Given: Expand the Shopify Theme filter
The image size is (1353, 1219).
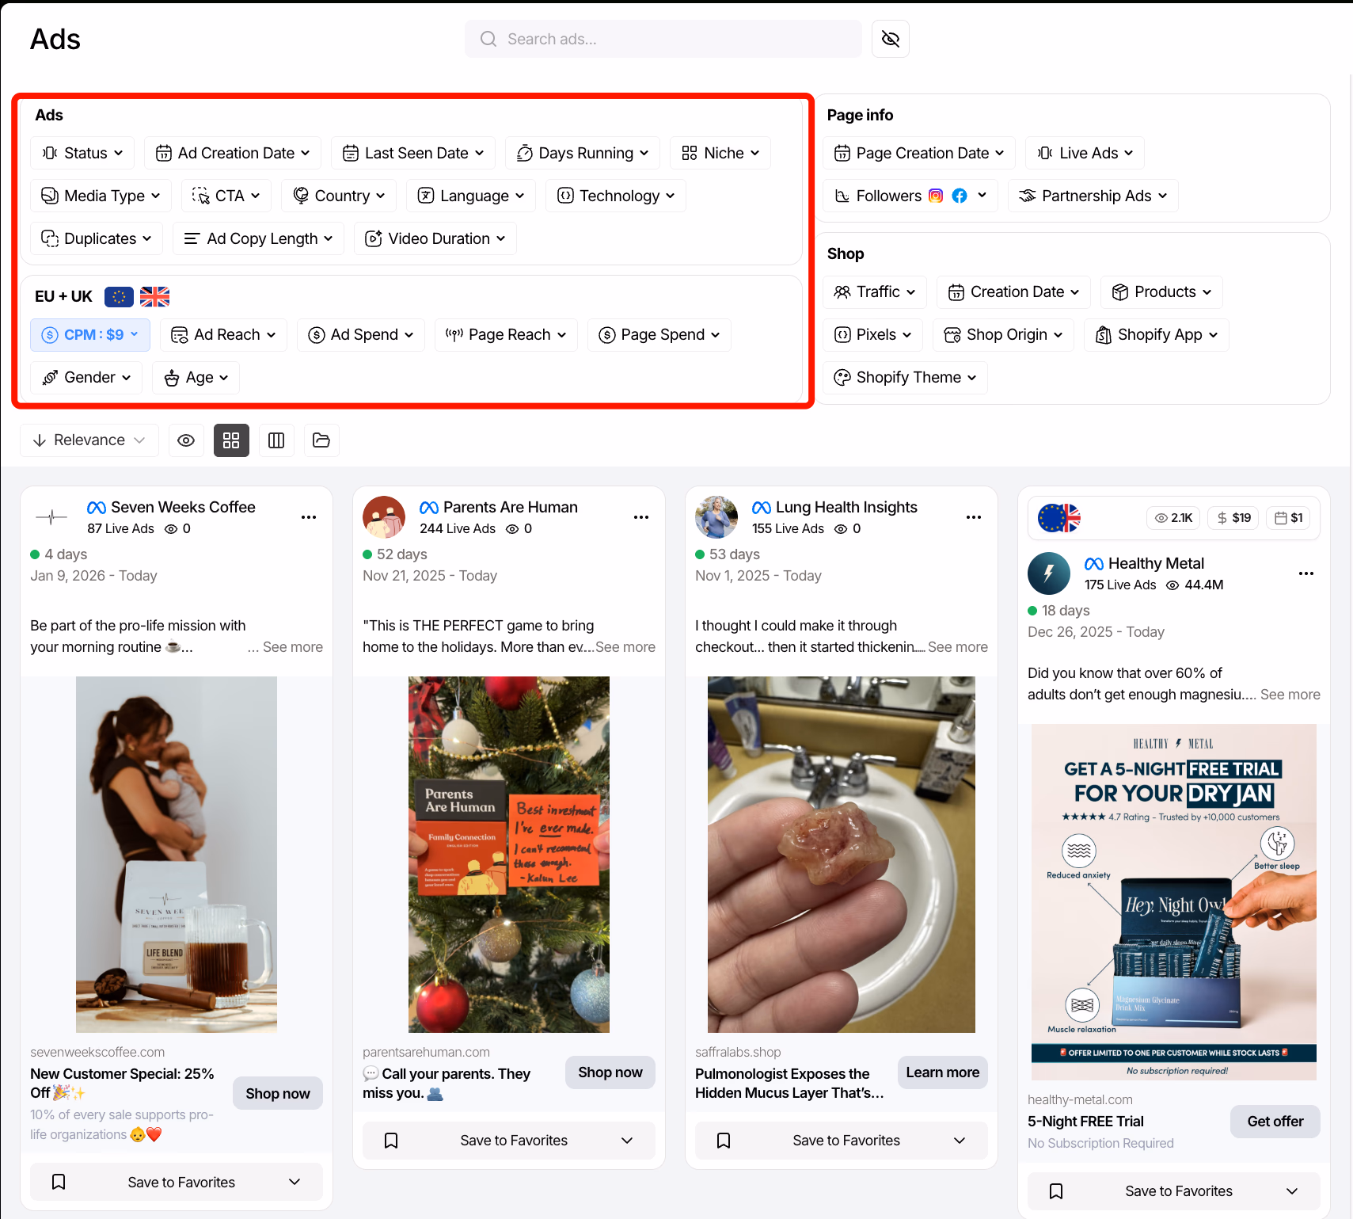Looking at the screenshot, I should [x=906, y=378].
